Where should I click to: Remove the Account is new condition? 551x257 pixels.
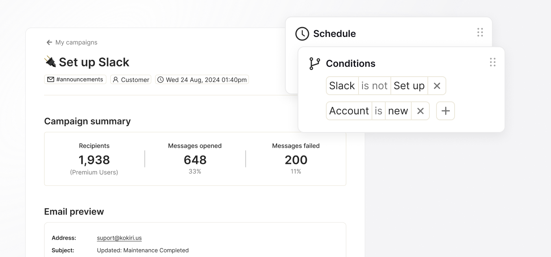click(420, 111)
